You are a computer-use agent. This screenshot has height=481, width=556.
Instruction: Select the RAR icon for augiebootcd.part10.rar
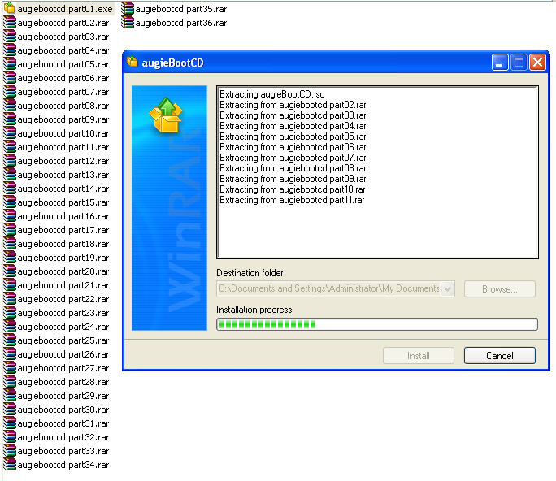tap(10, 133)
